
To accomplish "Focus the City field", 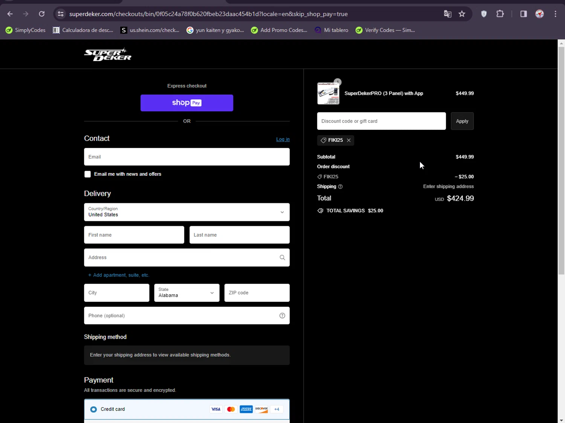I will [x=117, y=293].
